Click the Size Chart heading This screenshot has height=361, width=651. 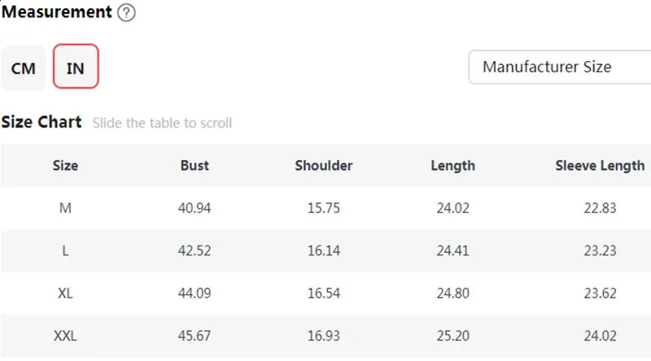coord(42,122)
